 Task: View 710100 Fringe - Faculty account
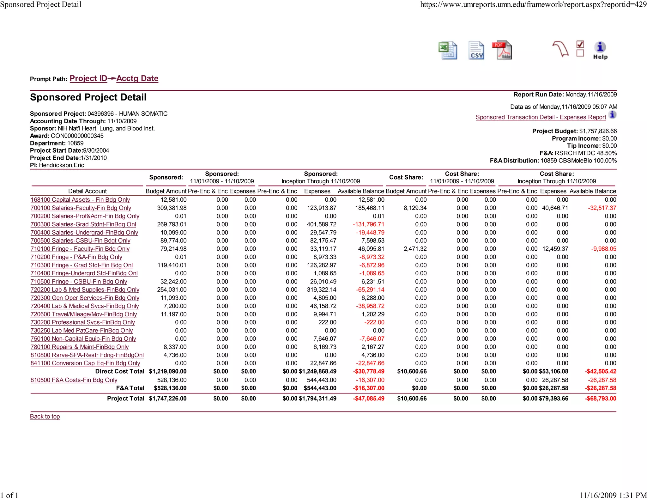coord(80,249)
